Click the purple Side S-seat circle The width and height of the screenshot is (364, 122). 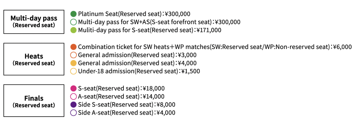(x=73, y=104)
